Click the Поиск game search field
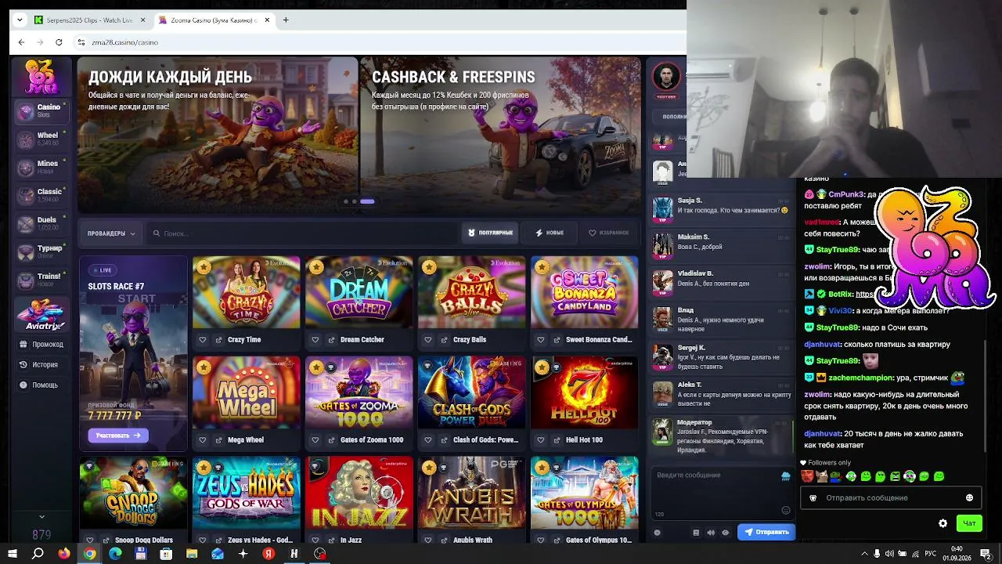Screen dimensions: 1002x564 [301, 233]
